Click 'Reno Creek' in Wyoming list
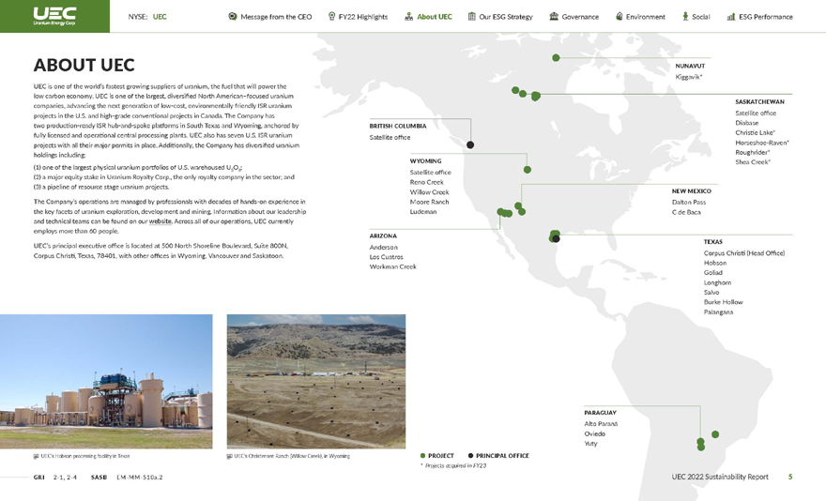This screenshot has height=501, width=826. point(427,182)
